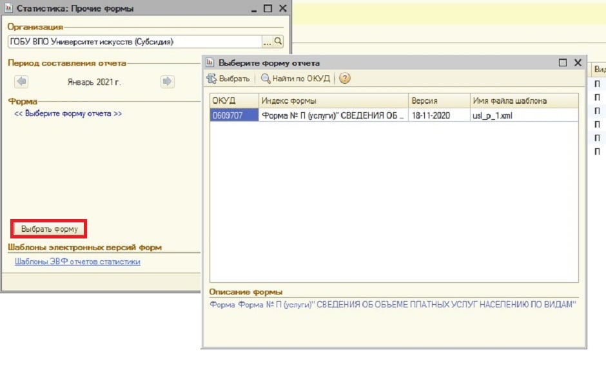Click the Имя файла шаблона column header

click(x=523, y=101)
